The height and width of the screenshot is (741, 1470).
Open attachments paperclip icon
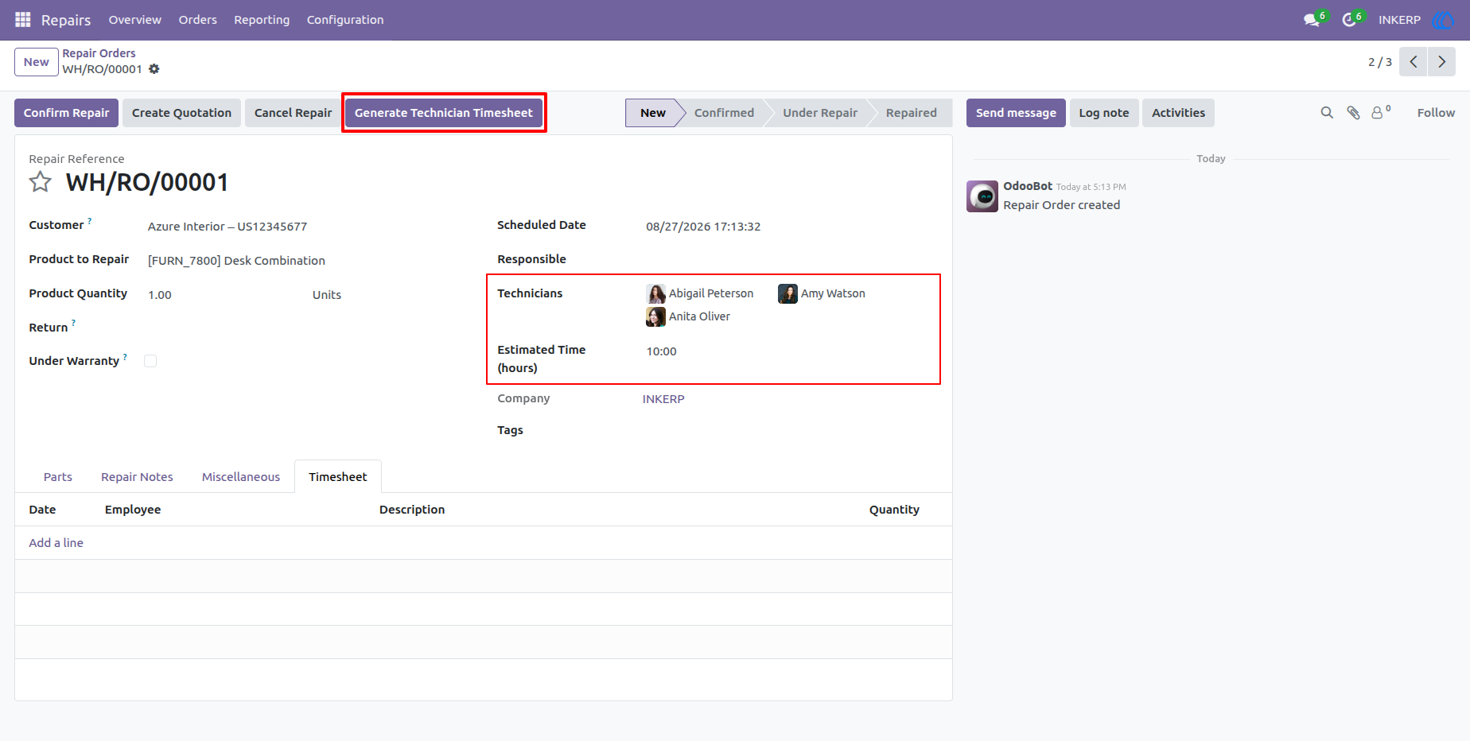click(x=1353, y=113)
